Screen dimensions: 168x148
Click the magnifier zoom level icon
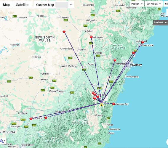tap(2, 141)
